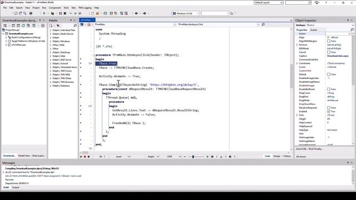Viewport: 356px width, 200px height.
Task: Expand the Anchors property
Action: pos(297,44)
